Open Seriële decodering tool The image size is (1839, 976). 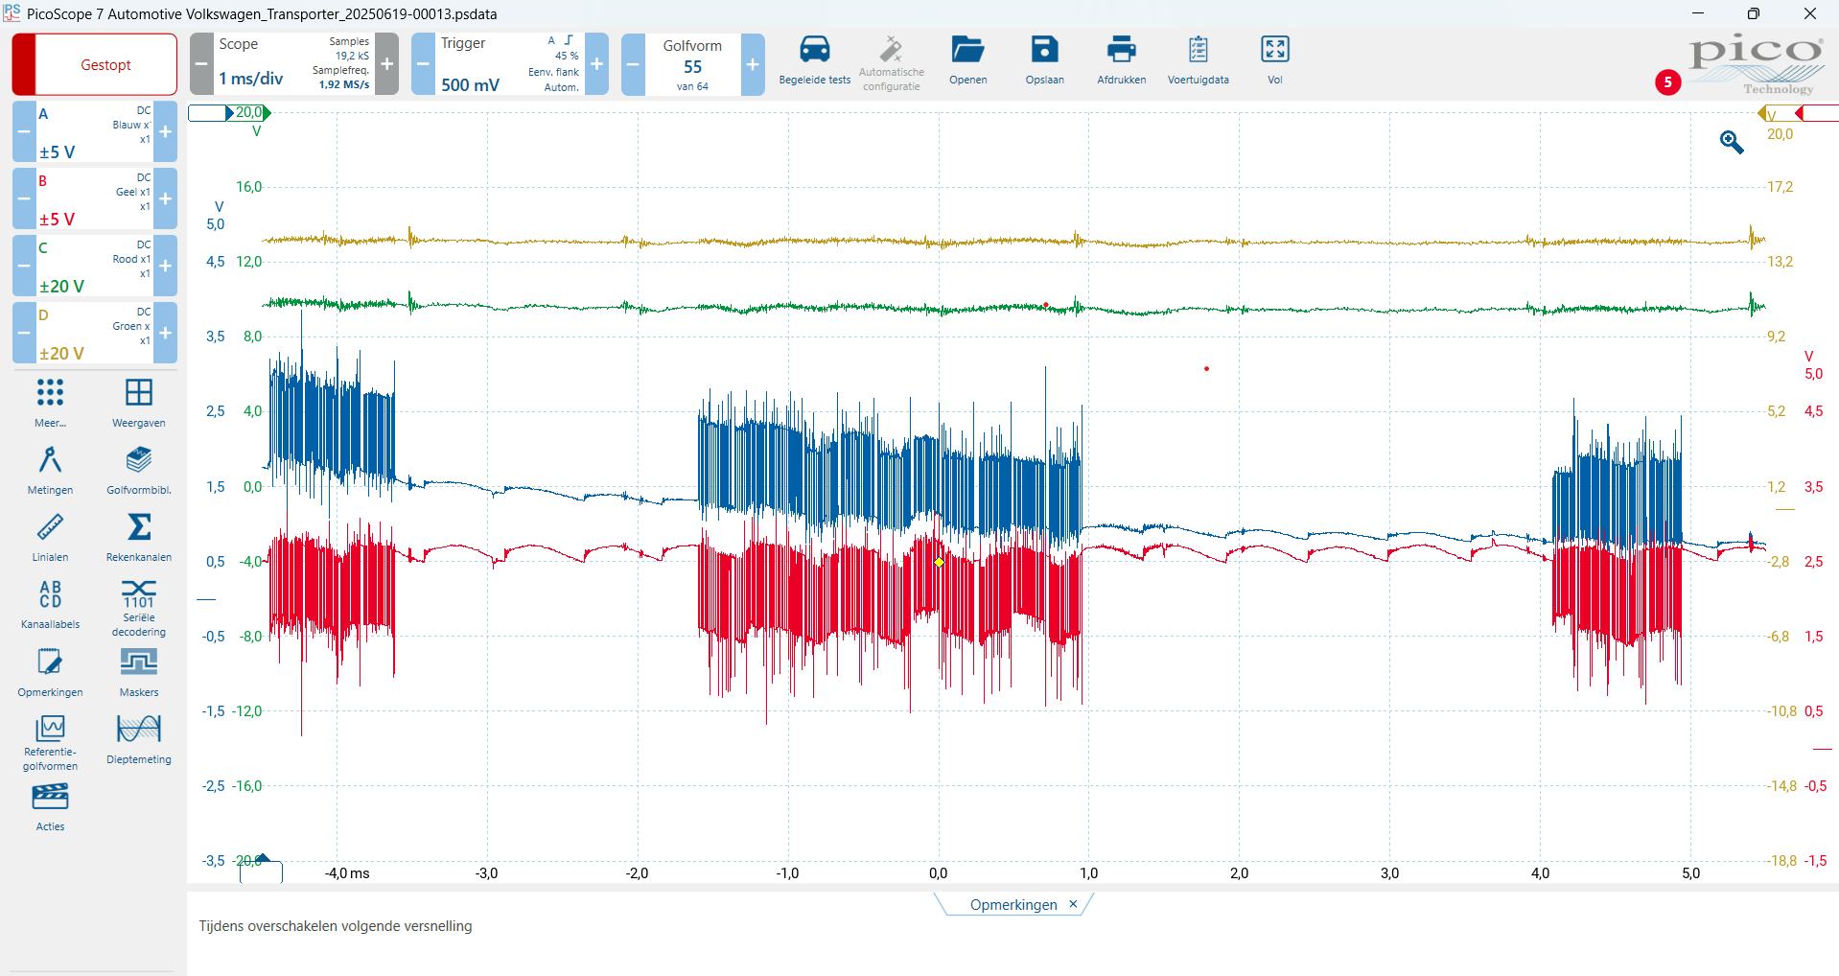[139, 595]
